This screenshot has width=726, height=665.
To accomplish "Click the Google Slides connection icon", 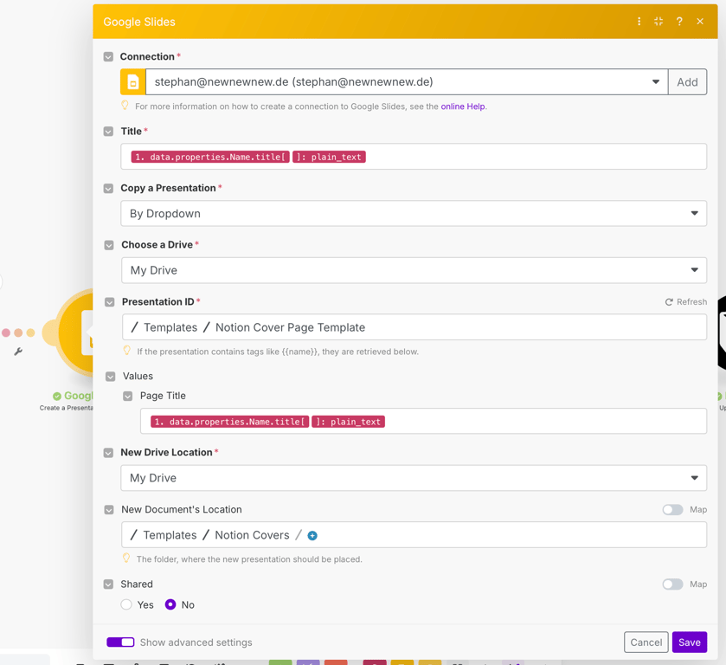I will tap(133, 82).
